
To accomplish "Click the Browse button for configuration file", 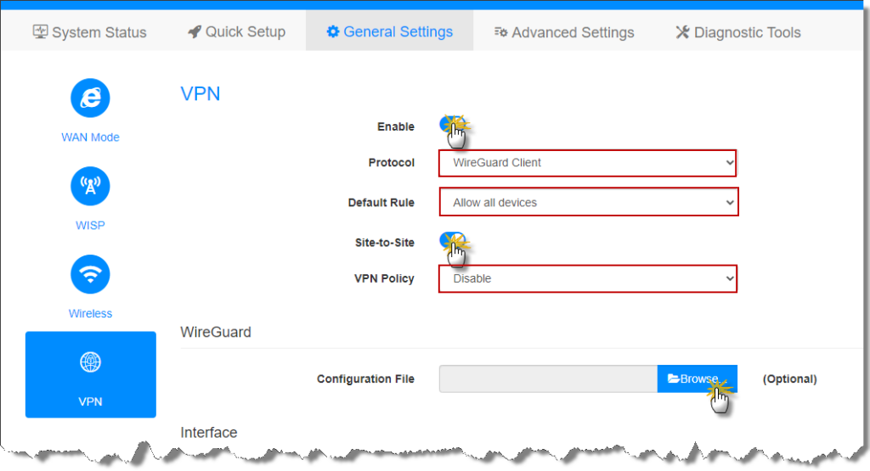I will tap(697, 378).
